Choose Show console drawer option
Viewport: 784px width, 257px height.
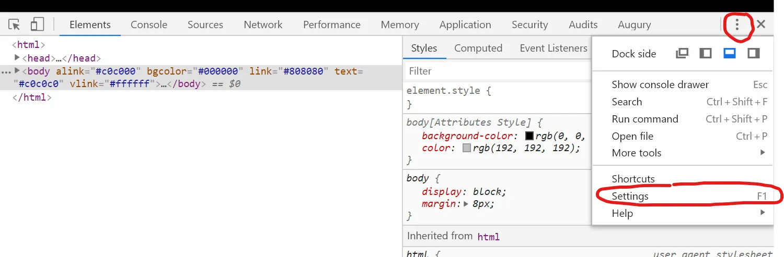point(660,84)
